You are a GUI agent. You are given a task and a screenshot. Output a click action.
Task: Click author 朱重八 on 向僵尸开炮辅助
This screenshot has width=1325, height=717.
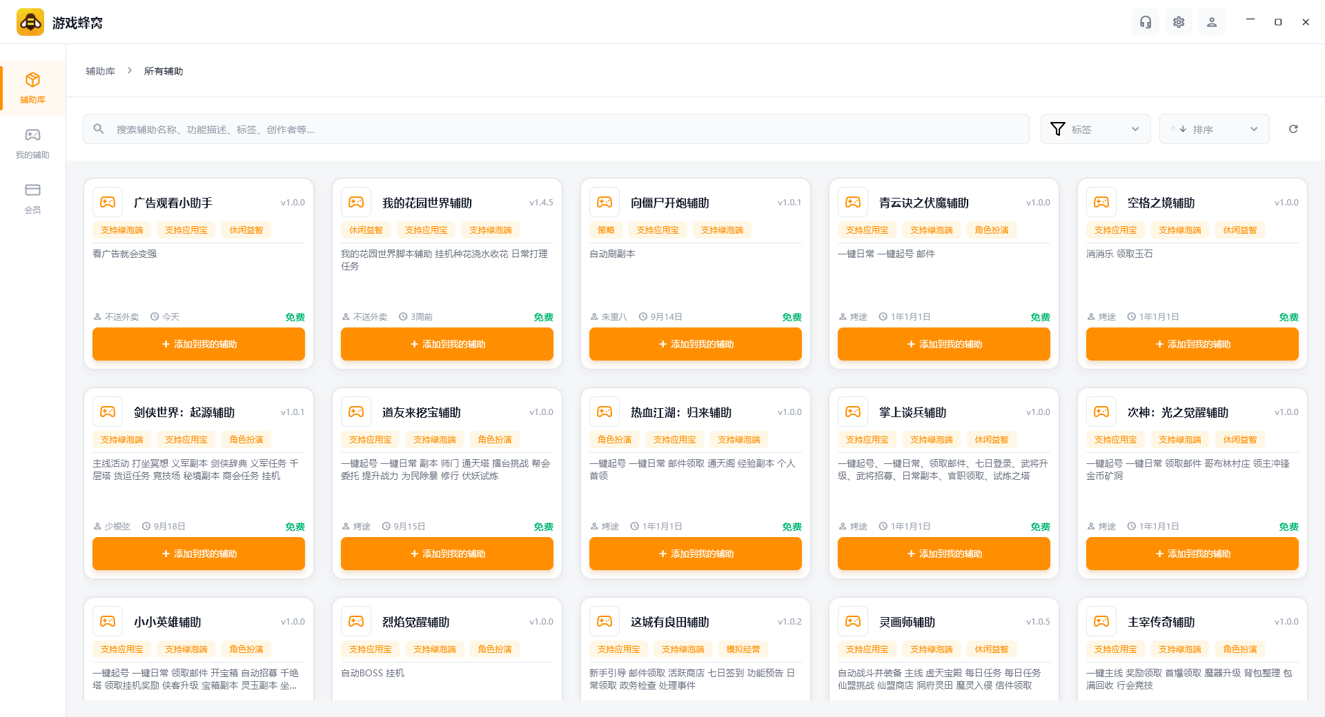coord(614,317)
